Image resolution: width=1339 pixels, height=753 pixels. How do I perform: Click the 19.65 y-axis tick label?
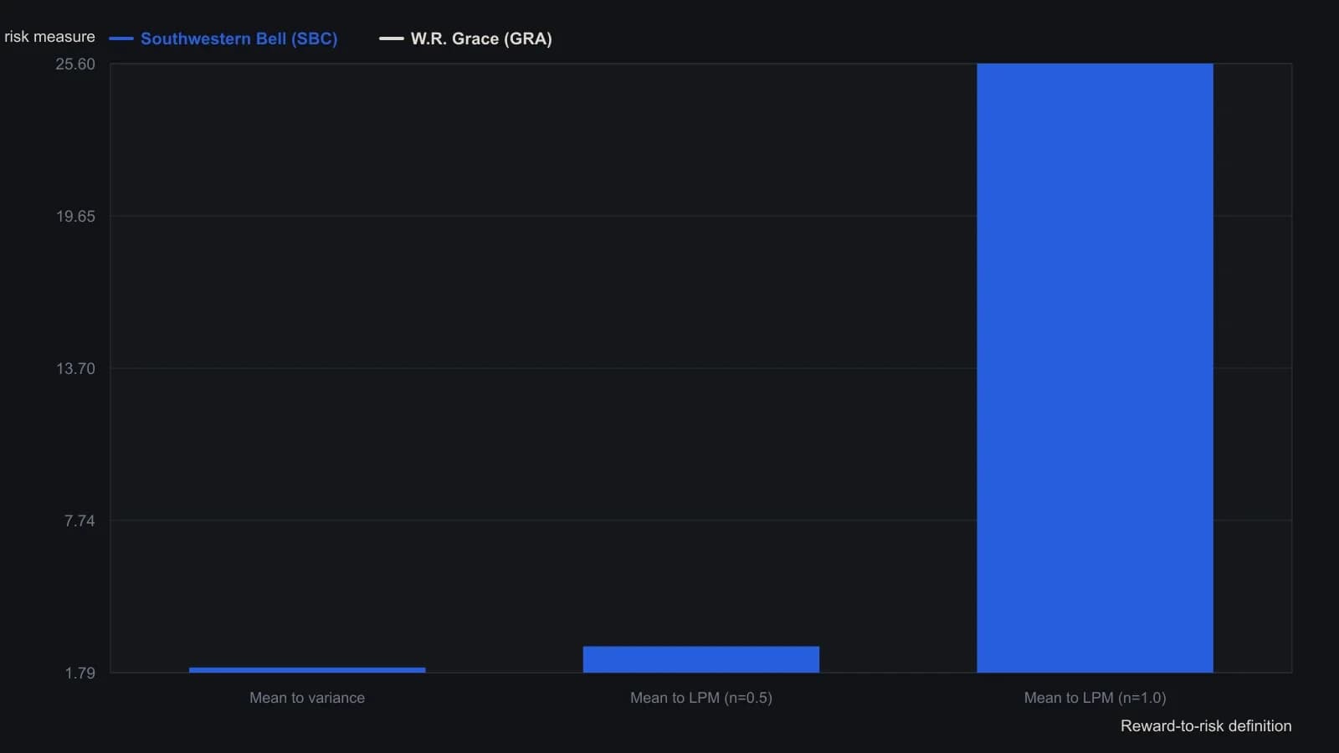pyautogui.click(x=75, y=217)
